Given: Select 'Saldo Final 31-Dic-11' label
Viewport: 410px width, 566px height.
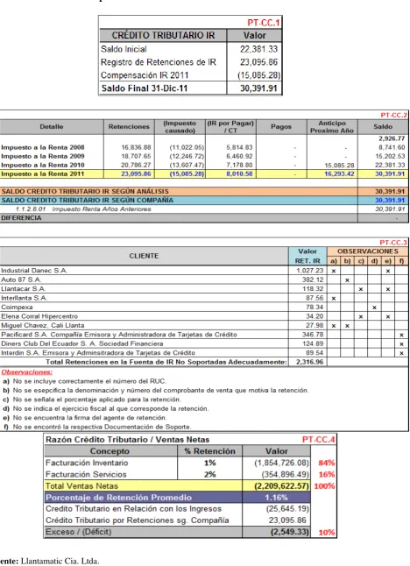Looking at the screenshot, I should pos(145,88).
